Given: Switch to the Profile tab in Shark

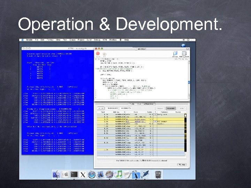Looking at the screenshot, I should pyautogui.click(x=132, y=104).
